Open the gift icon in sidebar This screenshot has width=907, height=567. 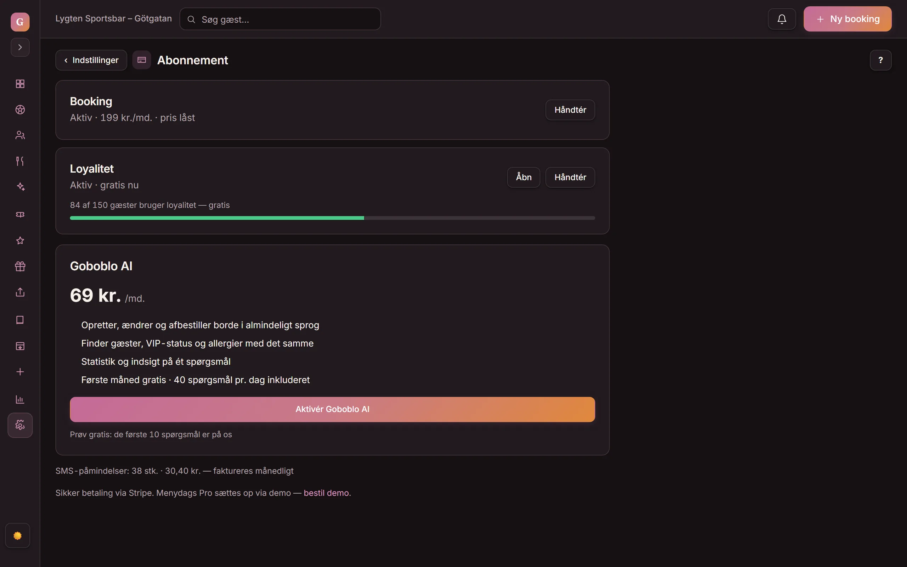(x=20, y=266)
